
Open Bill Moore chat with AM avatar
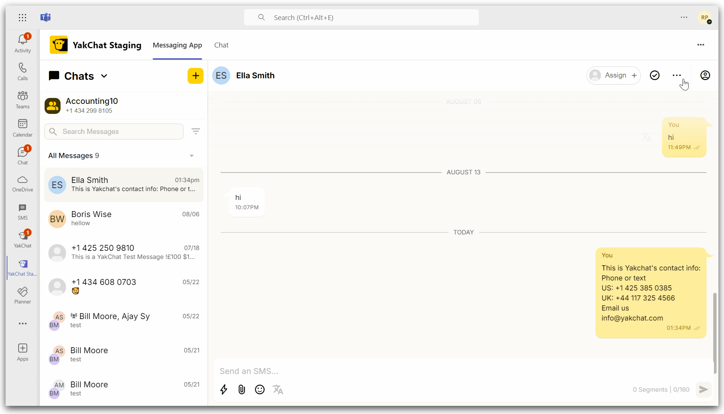124,389
